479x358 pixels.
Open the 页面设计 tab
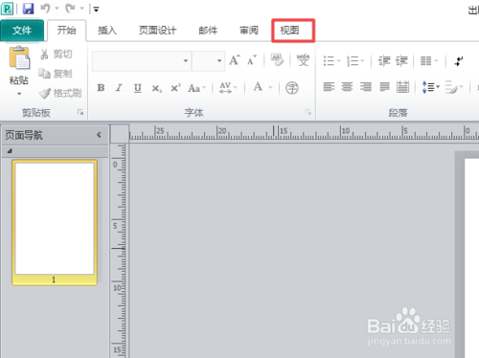pos(157,31)
